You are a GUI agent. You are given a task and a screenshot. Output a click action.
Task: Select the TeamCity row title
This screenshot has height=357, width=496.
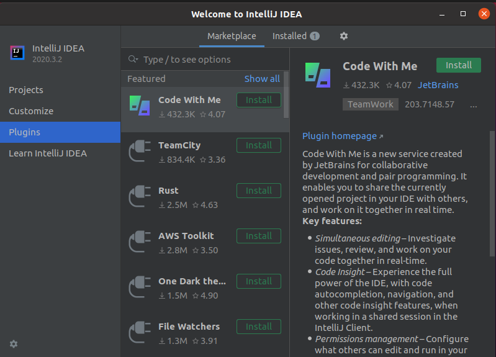(179, 145)
